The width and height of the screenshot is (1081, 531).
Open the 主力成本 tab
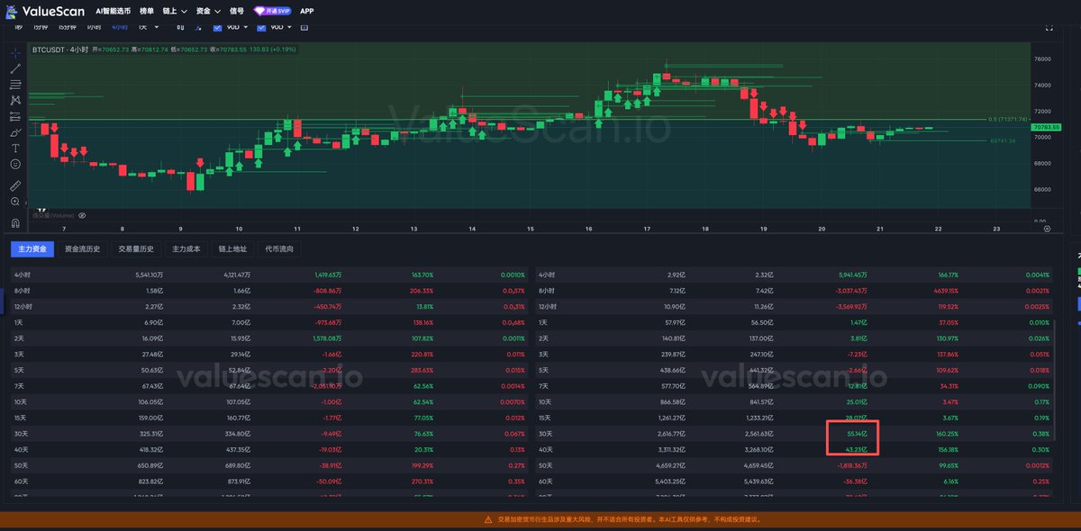pyautogui.click(x=189, y=249)
